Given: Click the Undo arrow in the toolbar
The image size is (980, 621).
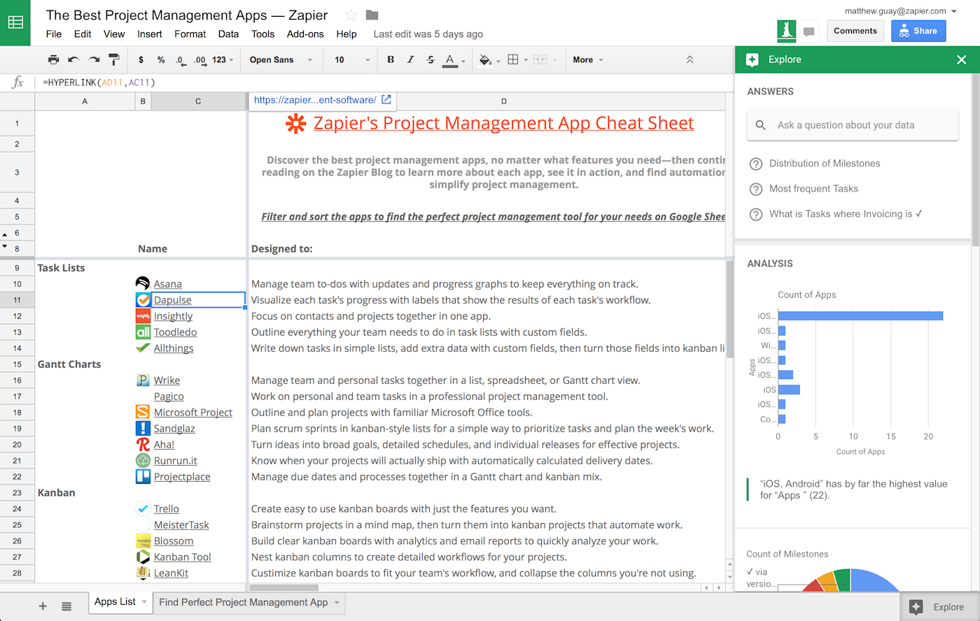Looking at the screenshot, I should click(x=73, y=60).
